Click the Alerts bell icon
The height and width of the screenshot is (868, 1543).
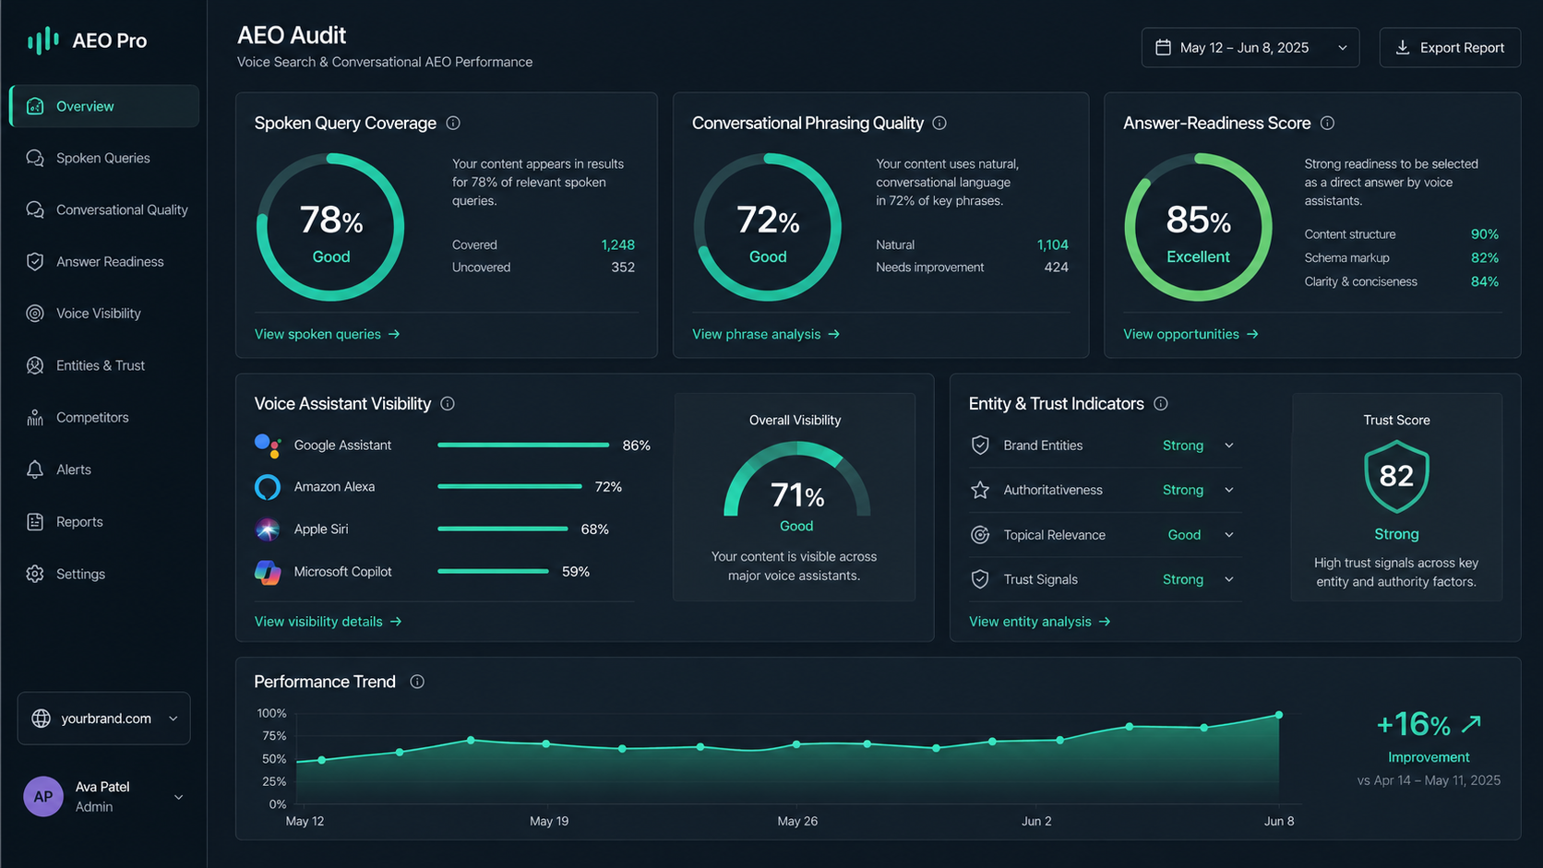click(35, 470)
